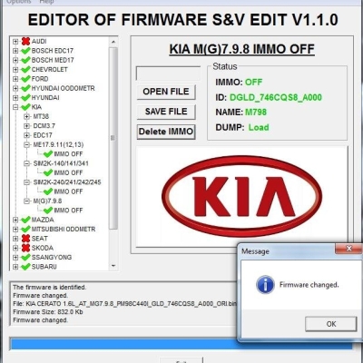Expand the EDC17 sub-node under KIA
This screenshot has width=363, height=363.
pos(27,135)
